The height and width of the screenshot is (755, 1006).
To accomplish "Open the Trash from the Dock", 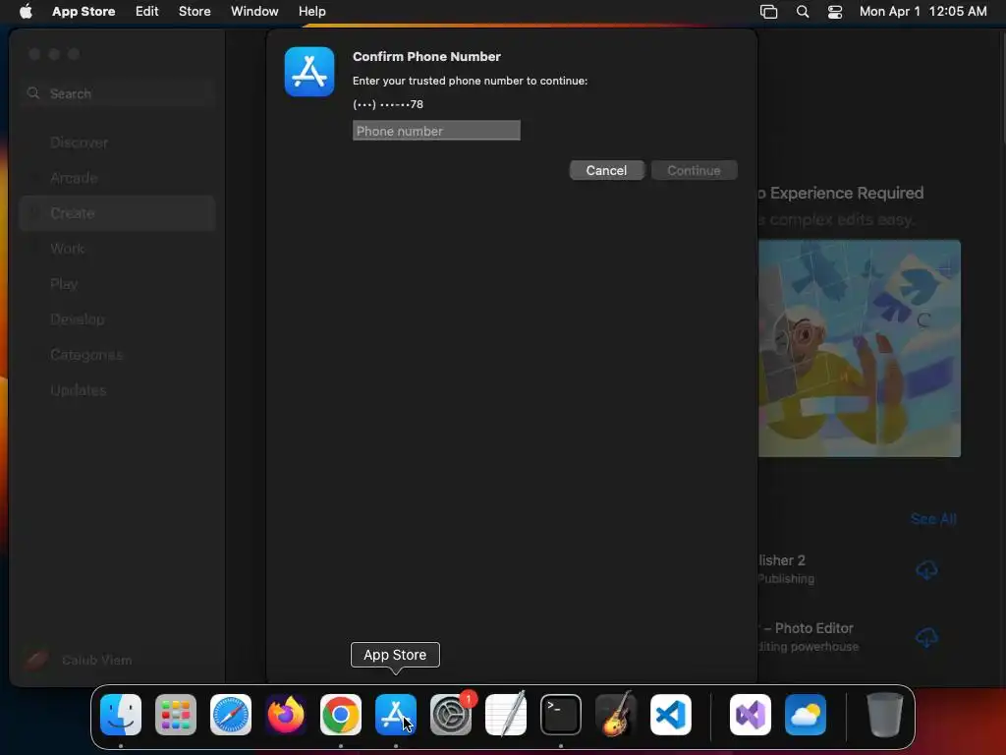I will click(885, 715).
